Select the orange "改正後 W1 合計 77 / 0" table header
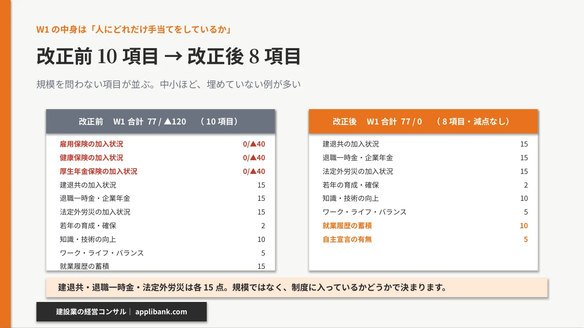 tap(423, 121)
